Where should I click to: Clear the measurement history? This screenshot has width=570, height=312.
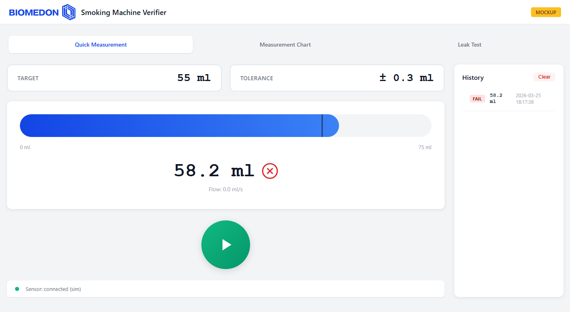point(544,77)
